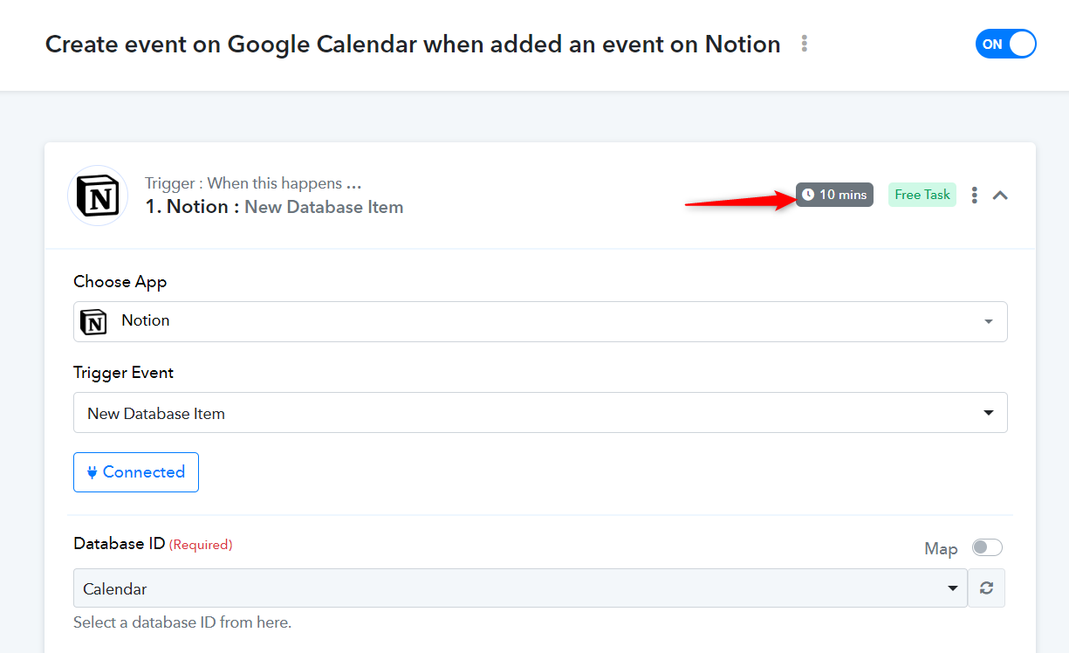Click the Database ID label
Image resolution: width=1069 pixels, height=653 pixels.
click(120, 544)
